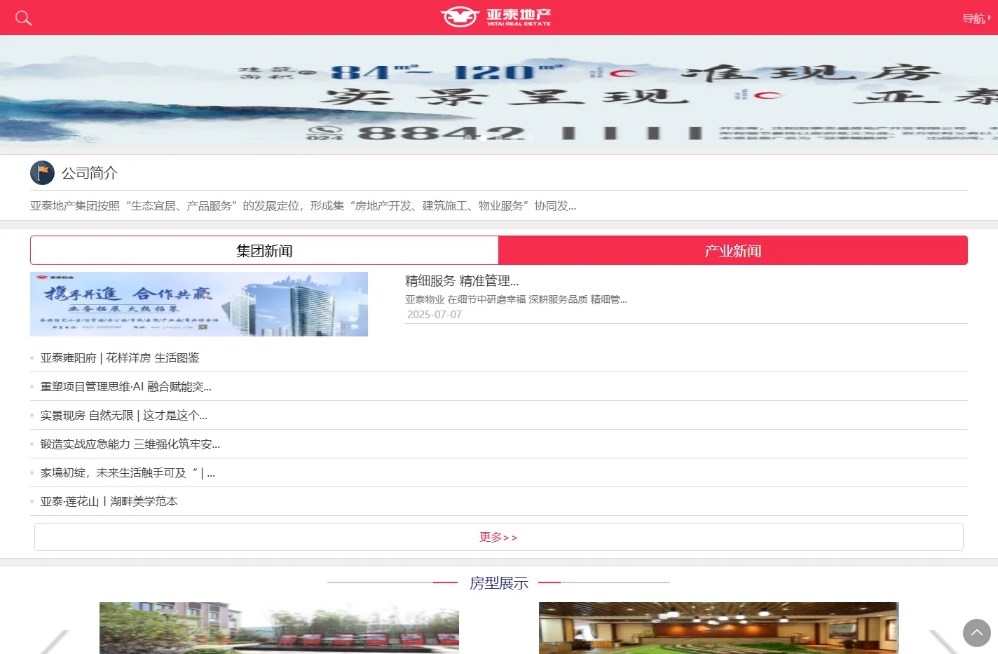
Task: Open the search magnifier icon
Action: pos(23,18)
